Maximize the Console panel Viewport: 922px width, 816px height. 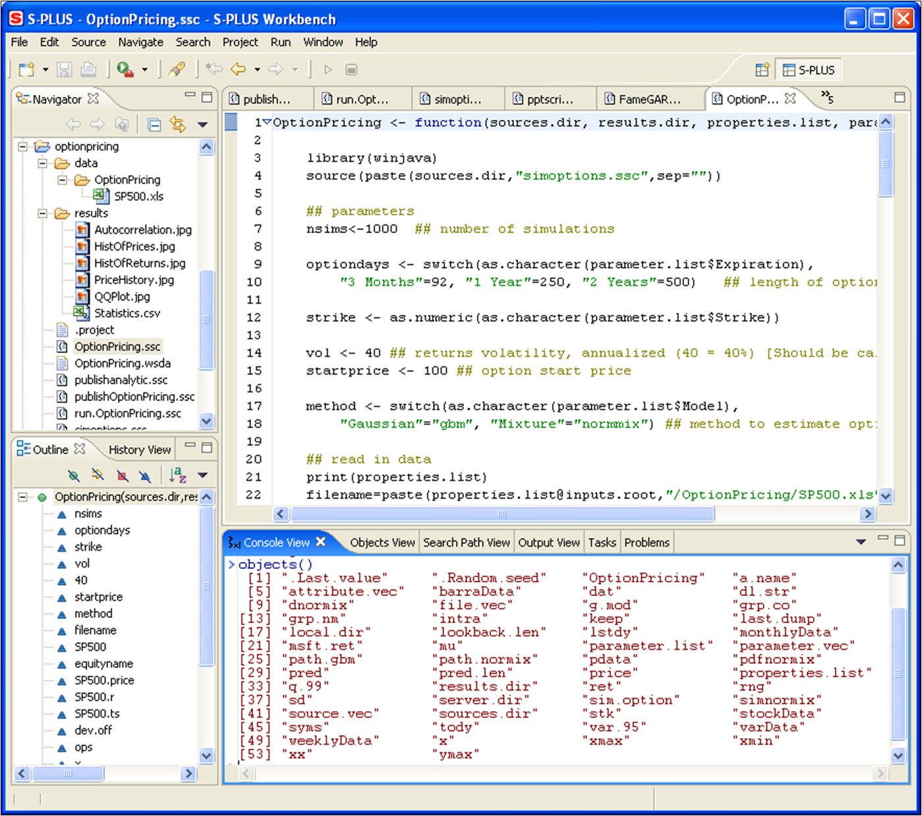(x=900, y=540)
